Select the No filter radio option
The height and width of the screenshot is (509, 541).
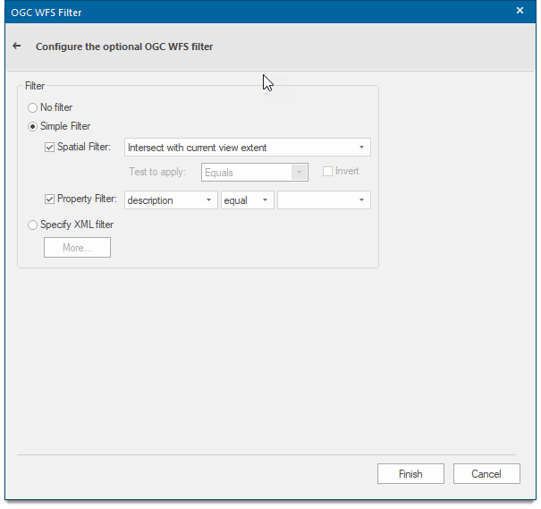point(33,107)
